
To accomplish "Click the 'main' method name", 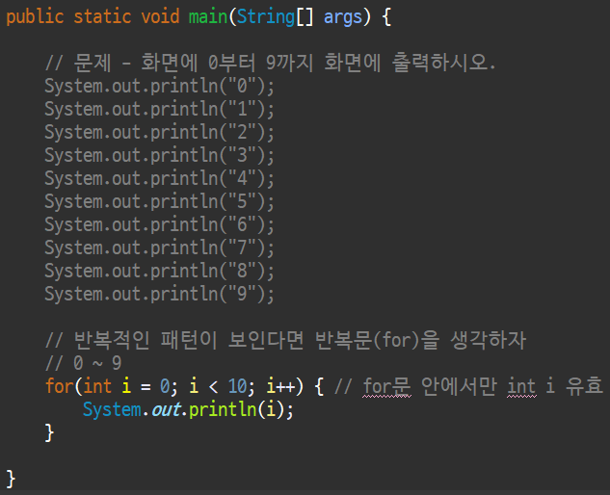I will (x=208, y=16).
